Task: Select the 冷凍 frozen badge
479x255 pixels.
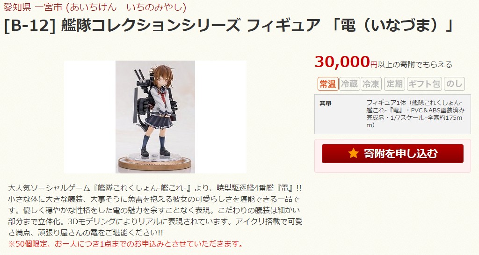Action: (x=371, y=84)
